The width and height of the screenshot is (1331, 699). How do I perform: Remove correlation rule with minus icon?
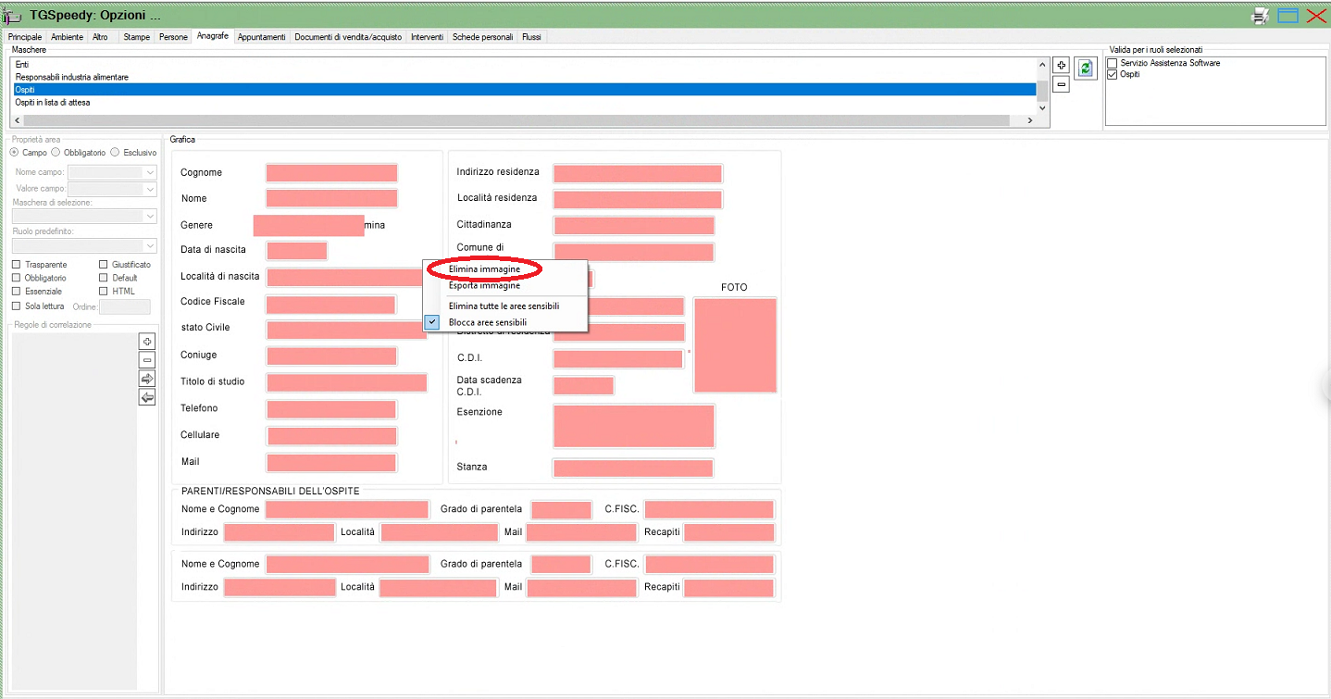pyautogui.click(x=146, y=360)
